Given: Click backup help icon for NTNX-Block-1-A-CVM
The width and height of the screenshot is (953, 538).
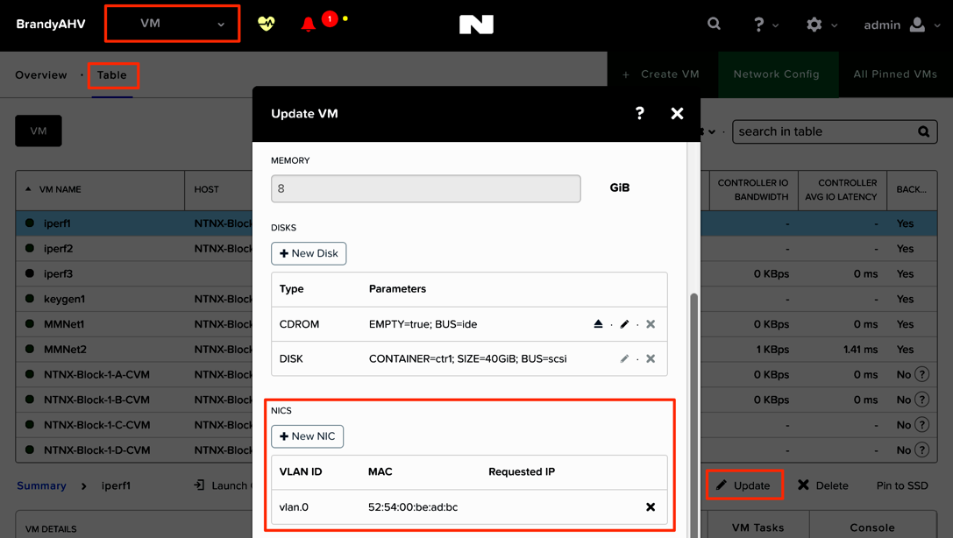Looking at the screenshot, I should (922, 374).
